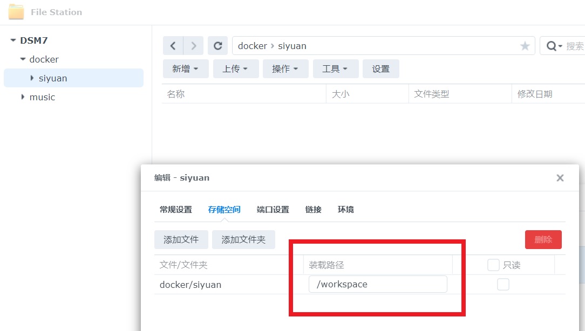Screen dimensions: 585x331
Task: Expand the music folder in tree
Action: 23,97
